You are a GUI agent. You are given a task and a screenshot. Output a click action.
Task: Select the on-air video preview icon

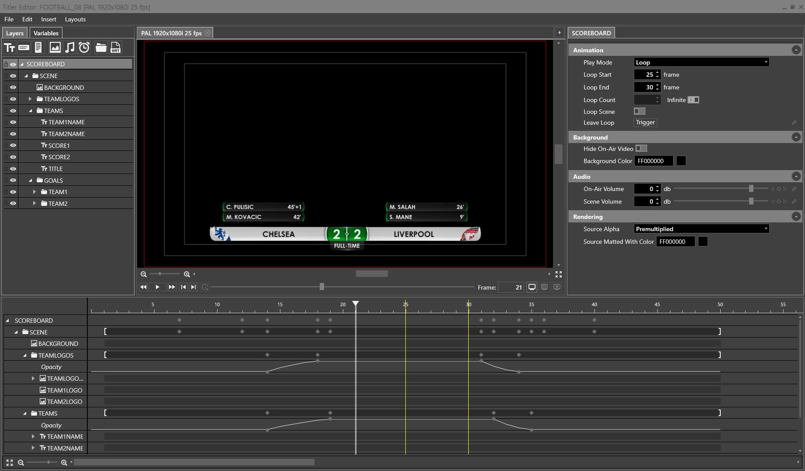(x=557, y=287)
